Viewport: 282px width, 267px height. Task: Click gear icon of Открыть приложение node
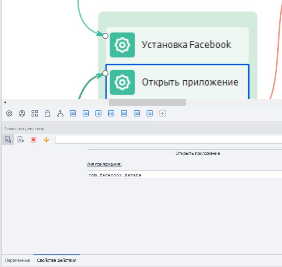(x=122, y=82)
